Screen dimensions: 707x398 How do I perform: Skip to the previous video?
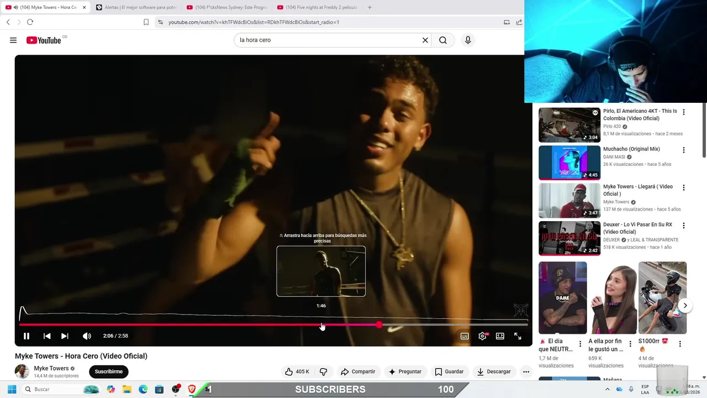pos(47,336)
